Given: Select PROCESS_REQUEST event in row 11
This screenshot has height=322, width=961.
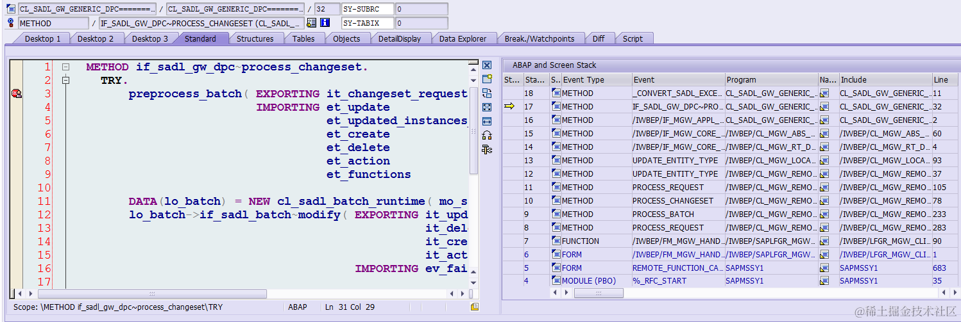Looking at the screenshot, I should tap(678, 188).
